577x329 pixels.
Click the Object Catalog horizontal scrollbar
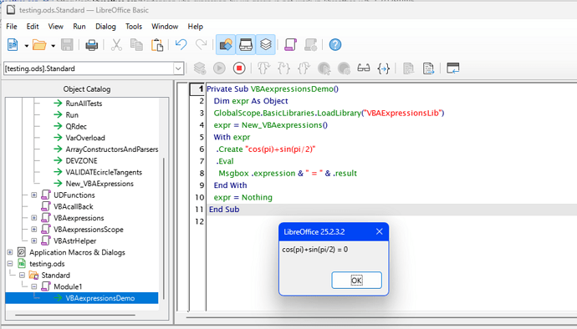click(x=75, y=315)
